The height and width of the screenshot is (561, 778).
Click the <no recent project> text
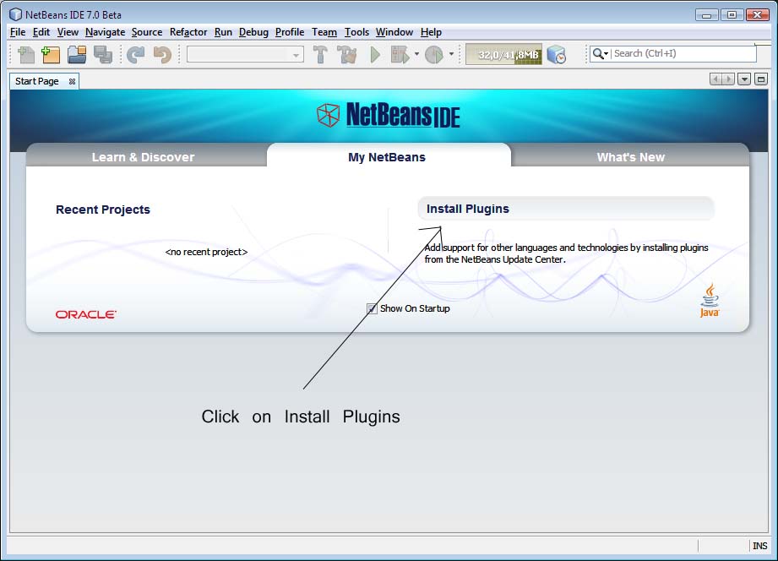point(206,252)
